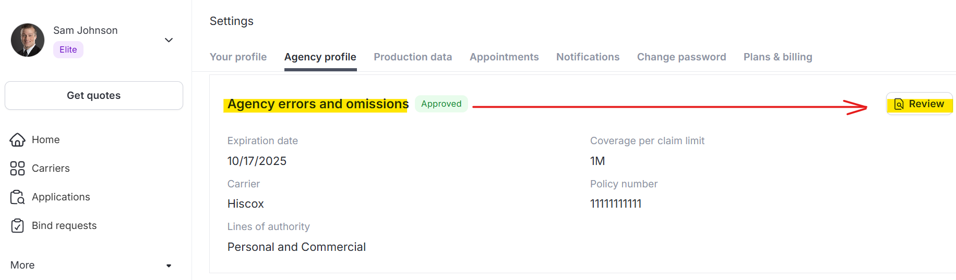Click the Applications search-clipboard icon

17,197
